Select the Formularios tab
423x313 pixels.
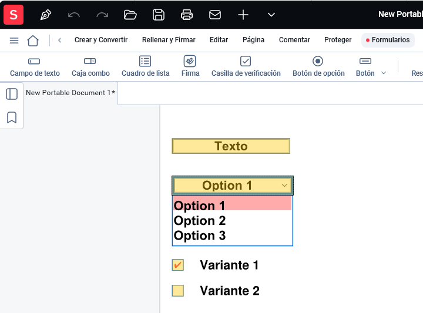point(388,40)
